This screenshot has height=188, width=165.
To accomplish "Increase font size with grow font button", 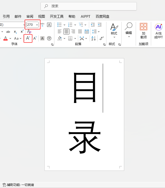I will [28, 38].
